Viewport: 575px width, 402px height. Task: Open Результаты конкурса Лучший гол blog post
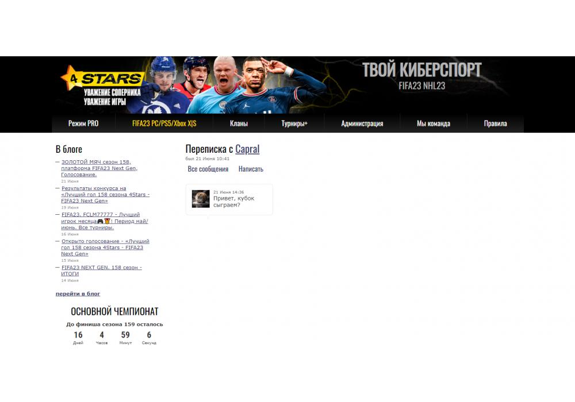tap(105, 195)
